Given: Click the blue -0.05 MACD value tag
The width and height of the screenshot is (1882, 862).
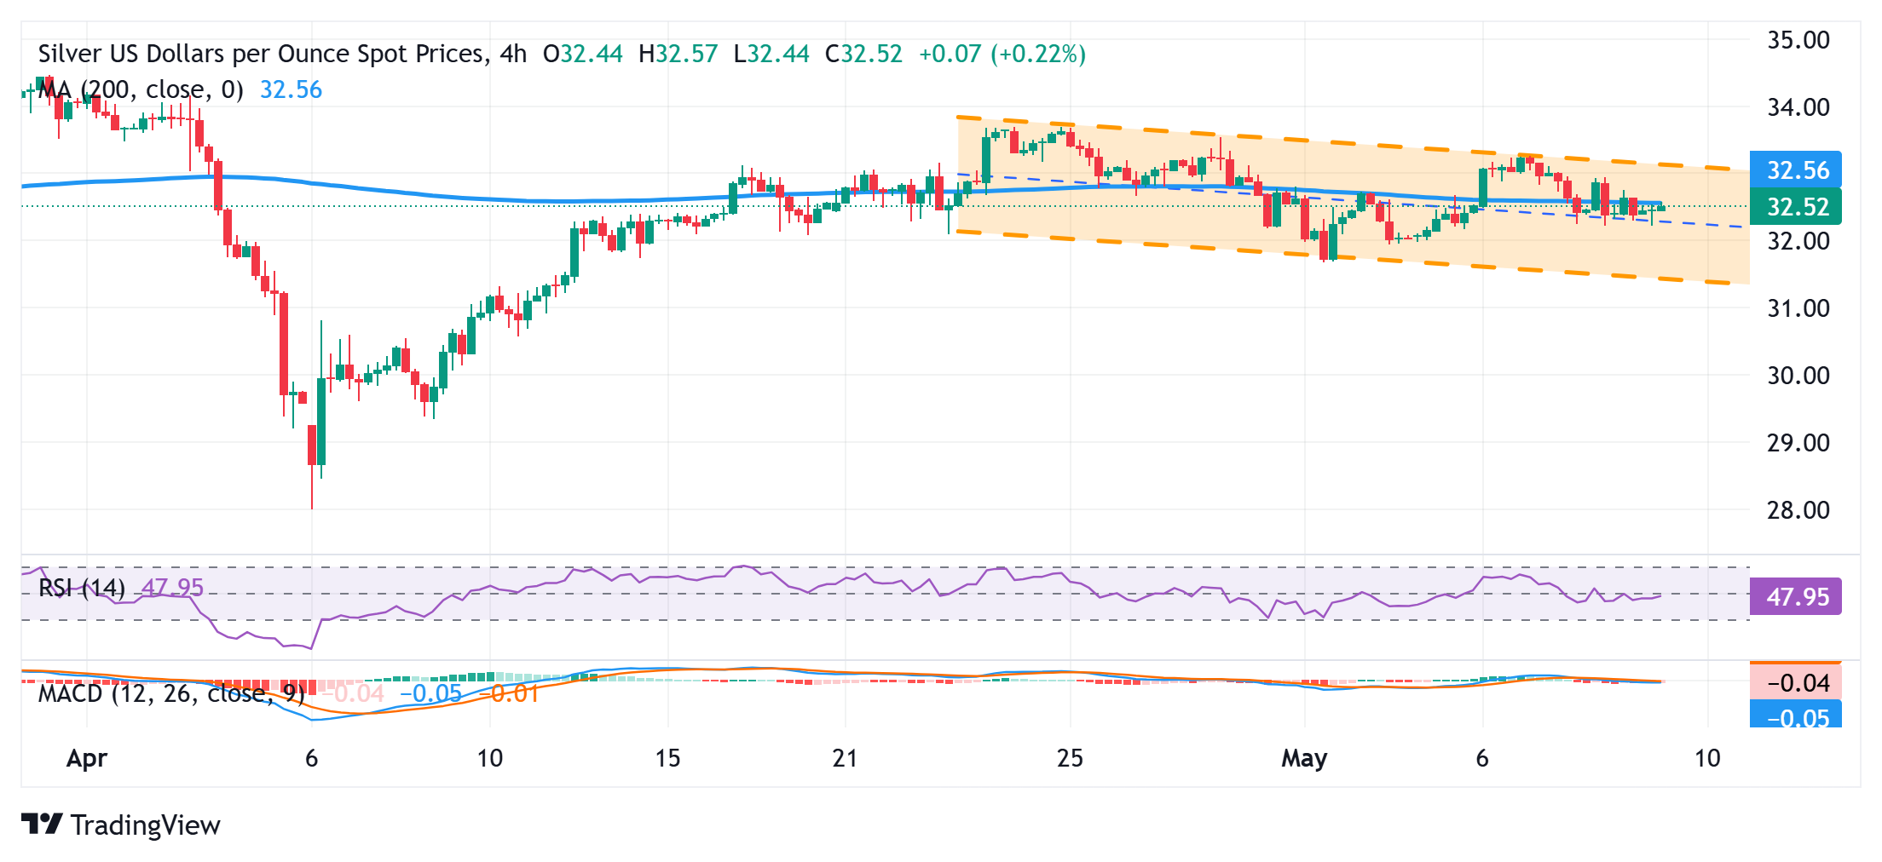Looking at the screenshot, I should tap(1795, 715).
